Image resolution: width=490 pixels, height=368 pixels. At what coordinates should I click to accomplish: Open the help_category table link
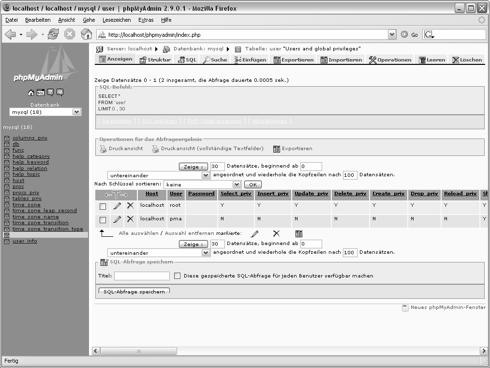[31, 156]
